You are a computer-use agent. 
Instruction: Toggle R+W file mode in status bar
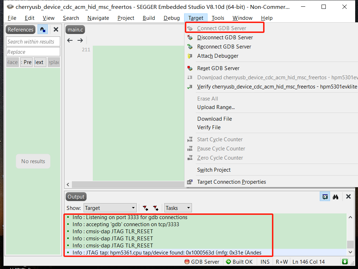point(282,262)
